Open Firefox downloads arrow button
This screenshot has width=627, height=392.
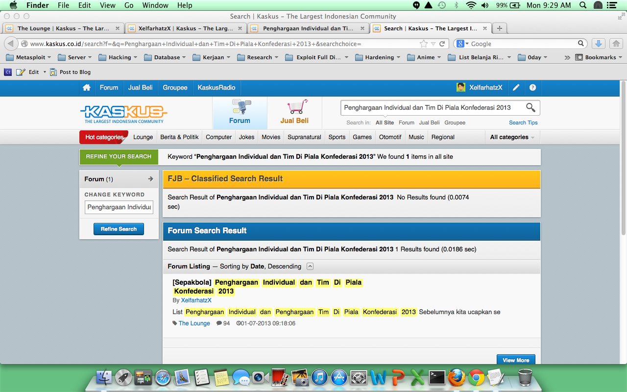(x=599, y=44)
